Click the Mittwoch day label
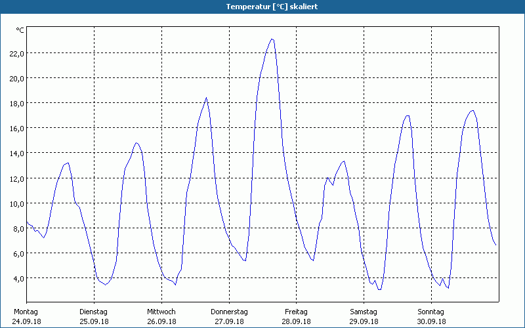 (161, 312)
